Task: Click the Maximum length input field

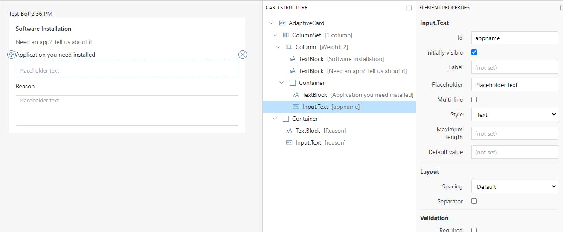Action: [514, 133]
